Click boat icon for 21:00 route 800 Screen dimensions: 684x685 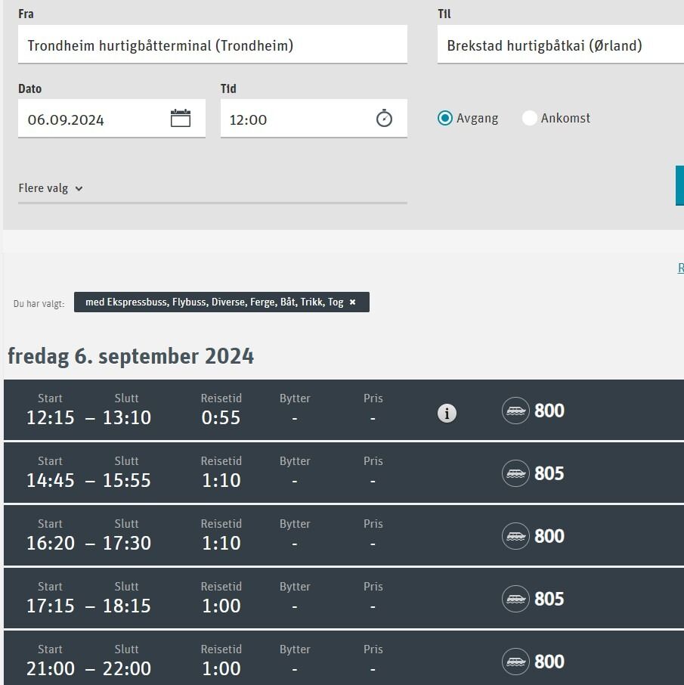coord(515,662)
